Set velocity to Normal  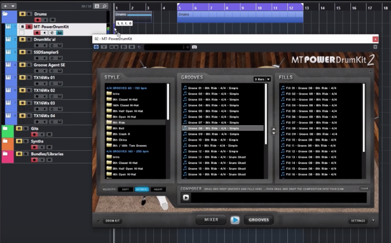tap(142, 189)
